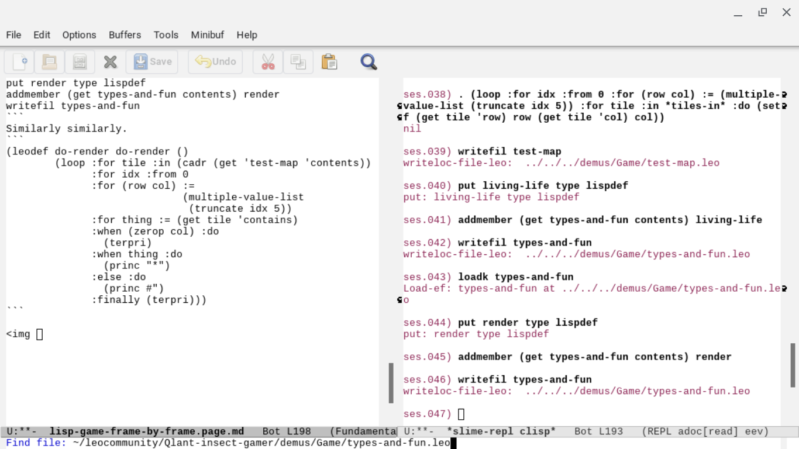
Task: Open the File menu
Action: coord(13,35)
